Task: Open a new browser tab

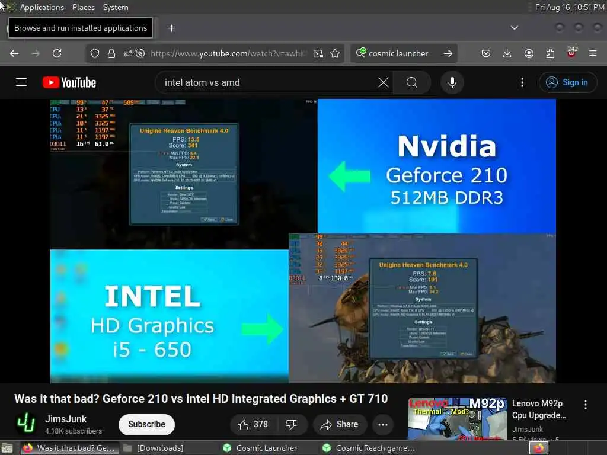Action: [x=171, y=28]
